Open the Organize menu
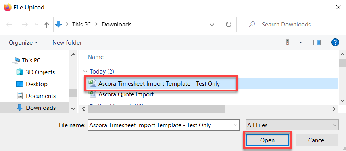The width and height of the screenshot is (346, 151). 23,42
